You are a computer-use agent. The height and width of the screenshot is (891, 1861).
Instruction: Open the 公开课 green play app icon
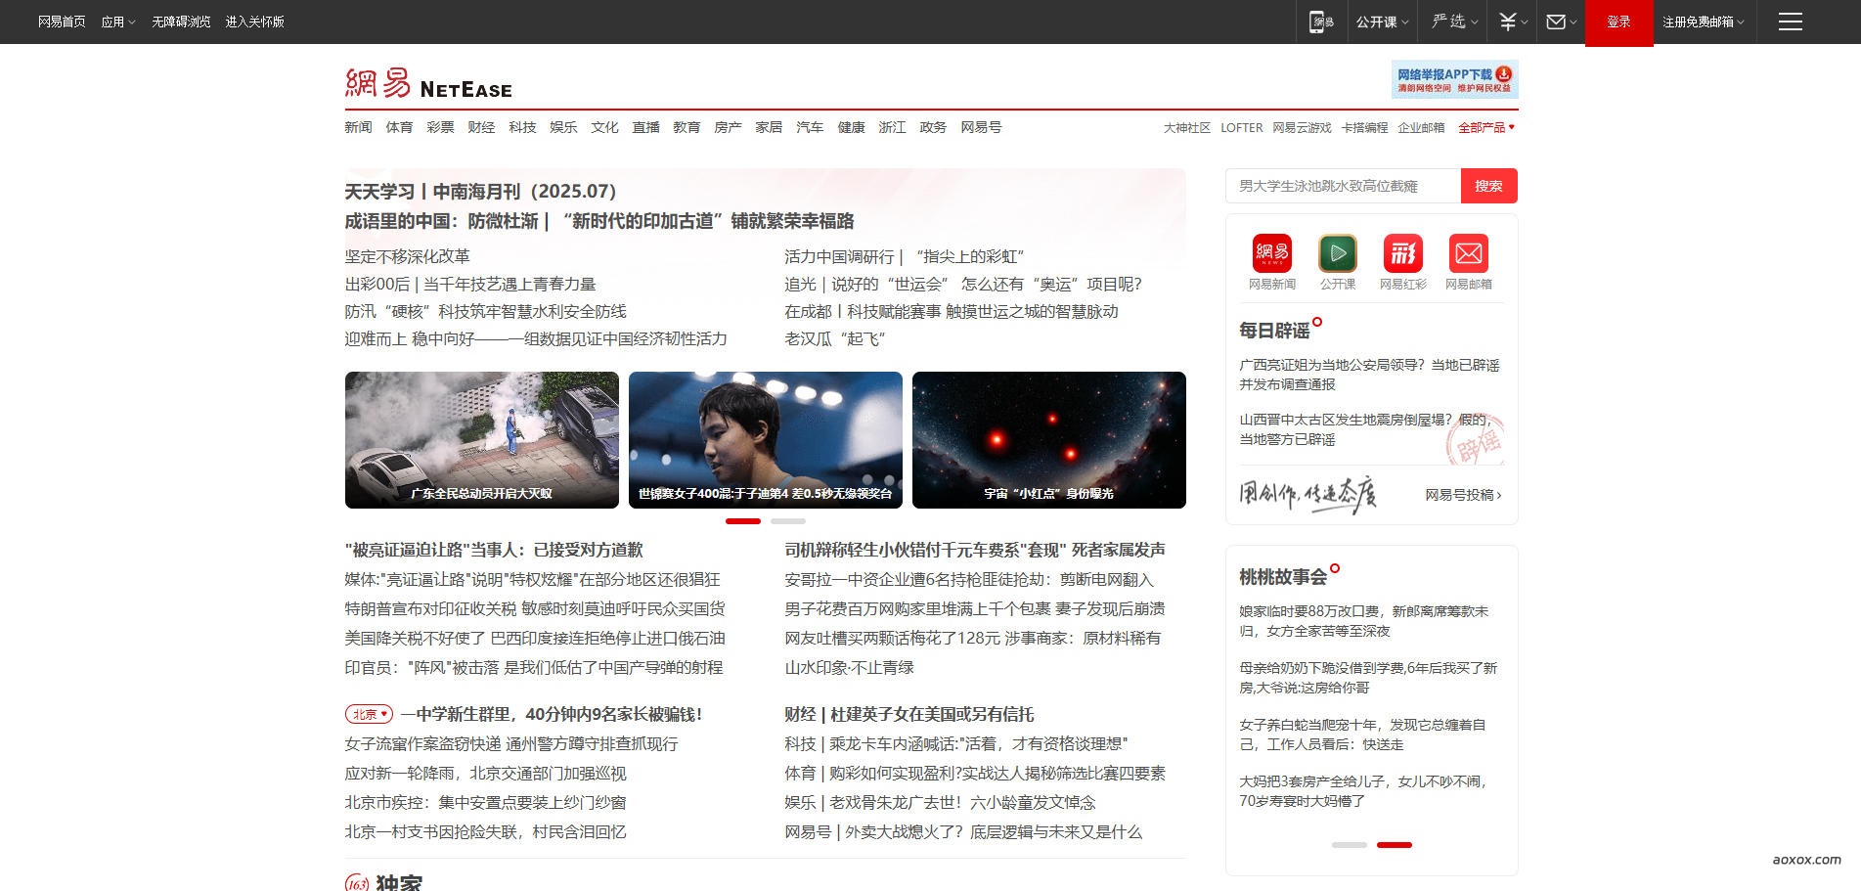click(x=1337, y=253)
